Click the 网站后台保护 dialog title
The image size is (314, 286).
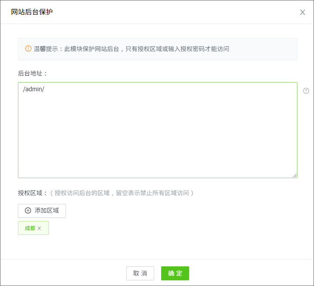coord(32,12)
